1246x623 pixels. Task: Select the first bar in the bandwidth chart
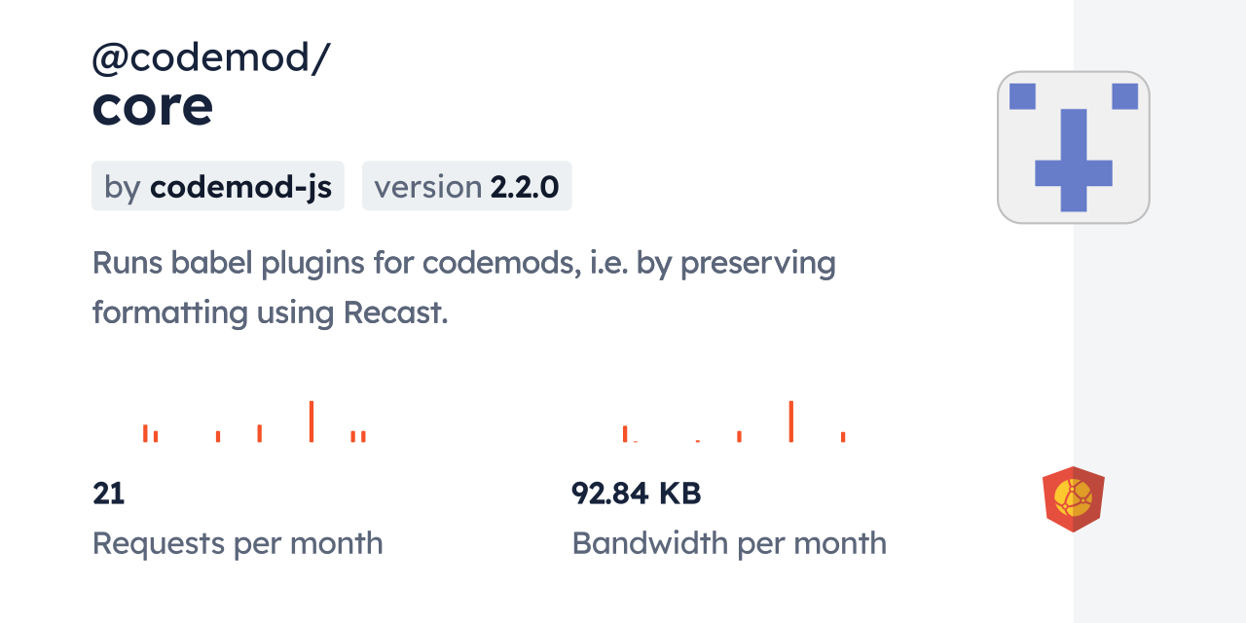pyautogui.click(x=625, y=434)
